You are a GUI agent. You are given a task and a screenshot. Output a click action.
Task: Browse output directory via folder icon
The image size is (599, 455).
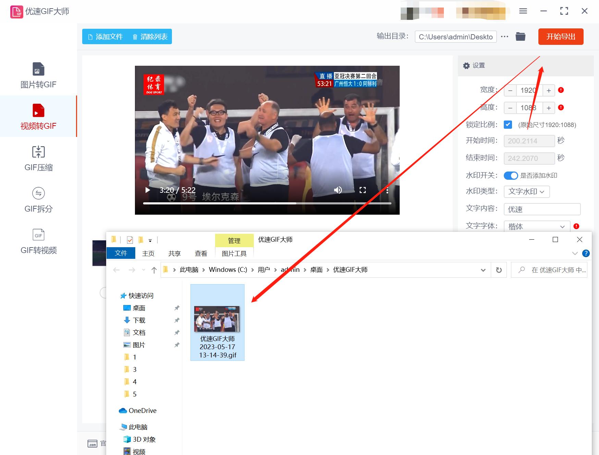point(521,37)
